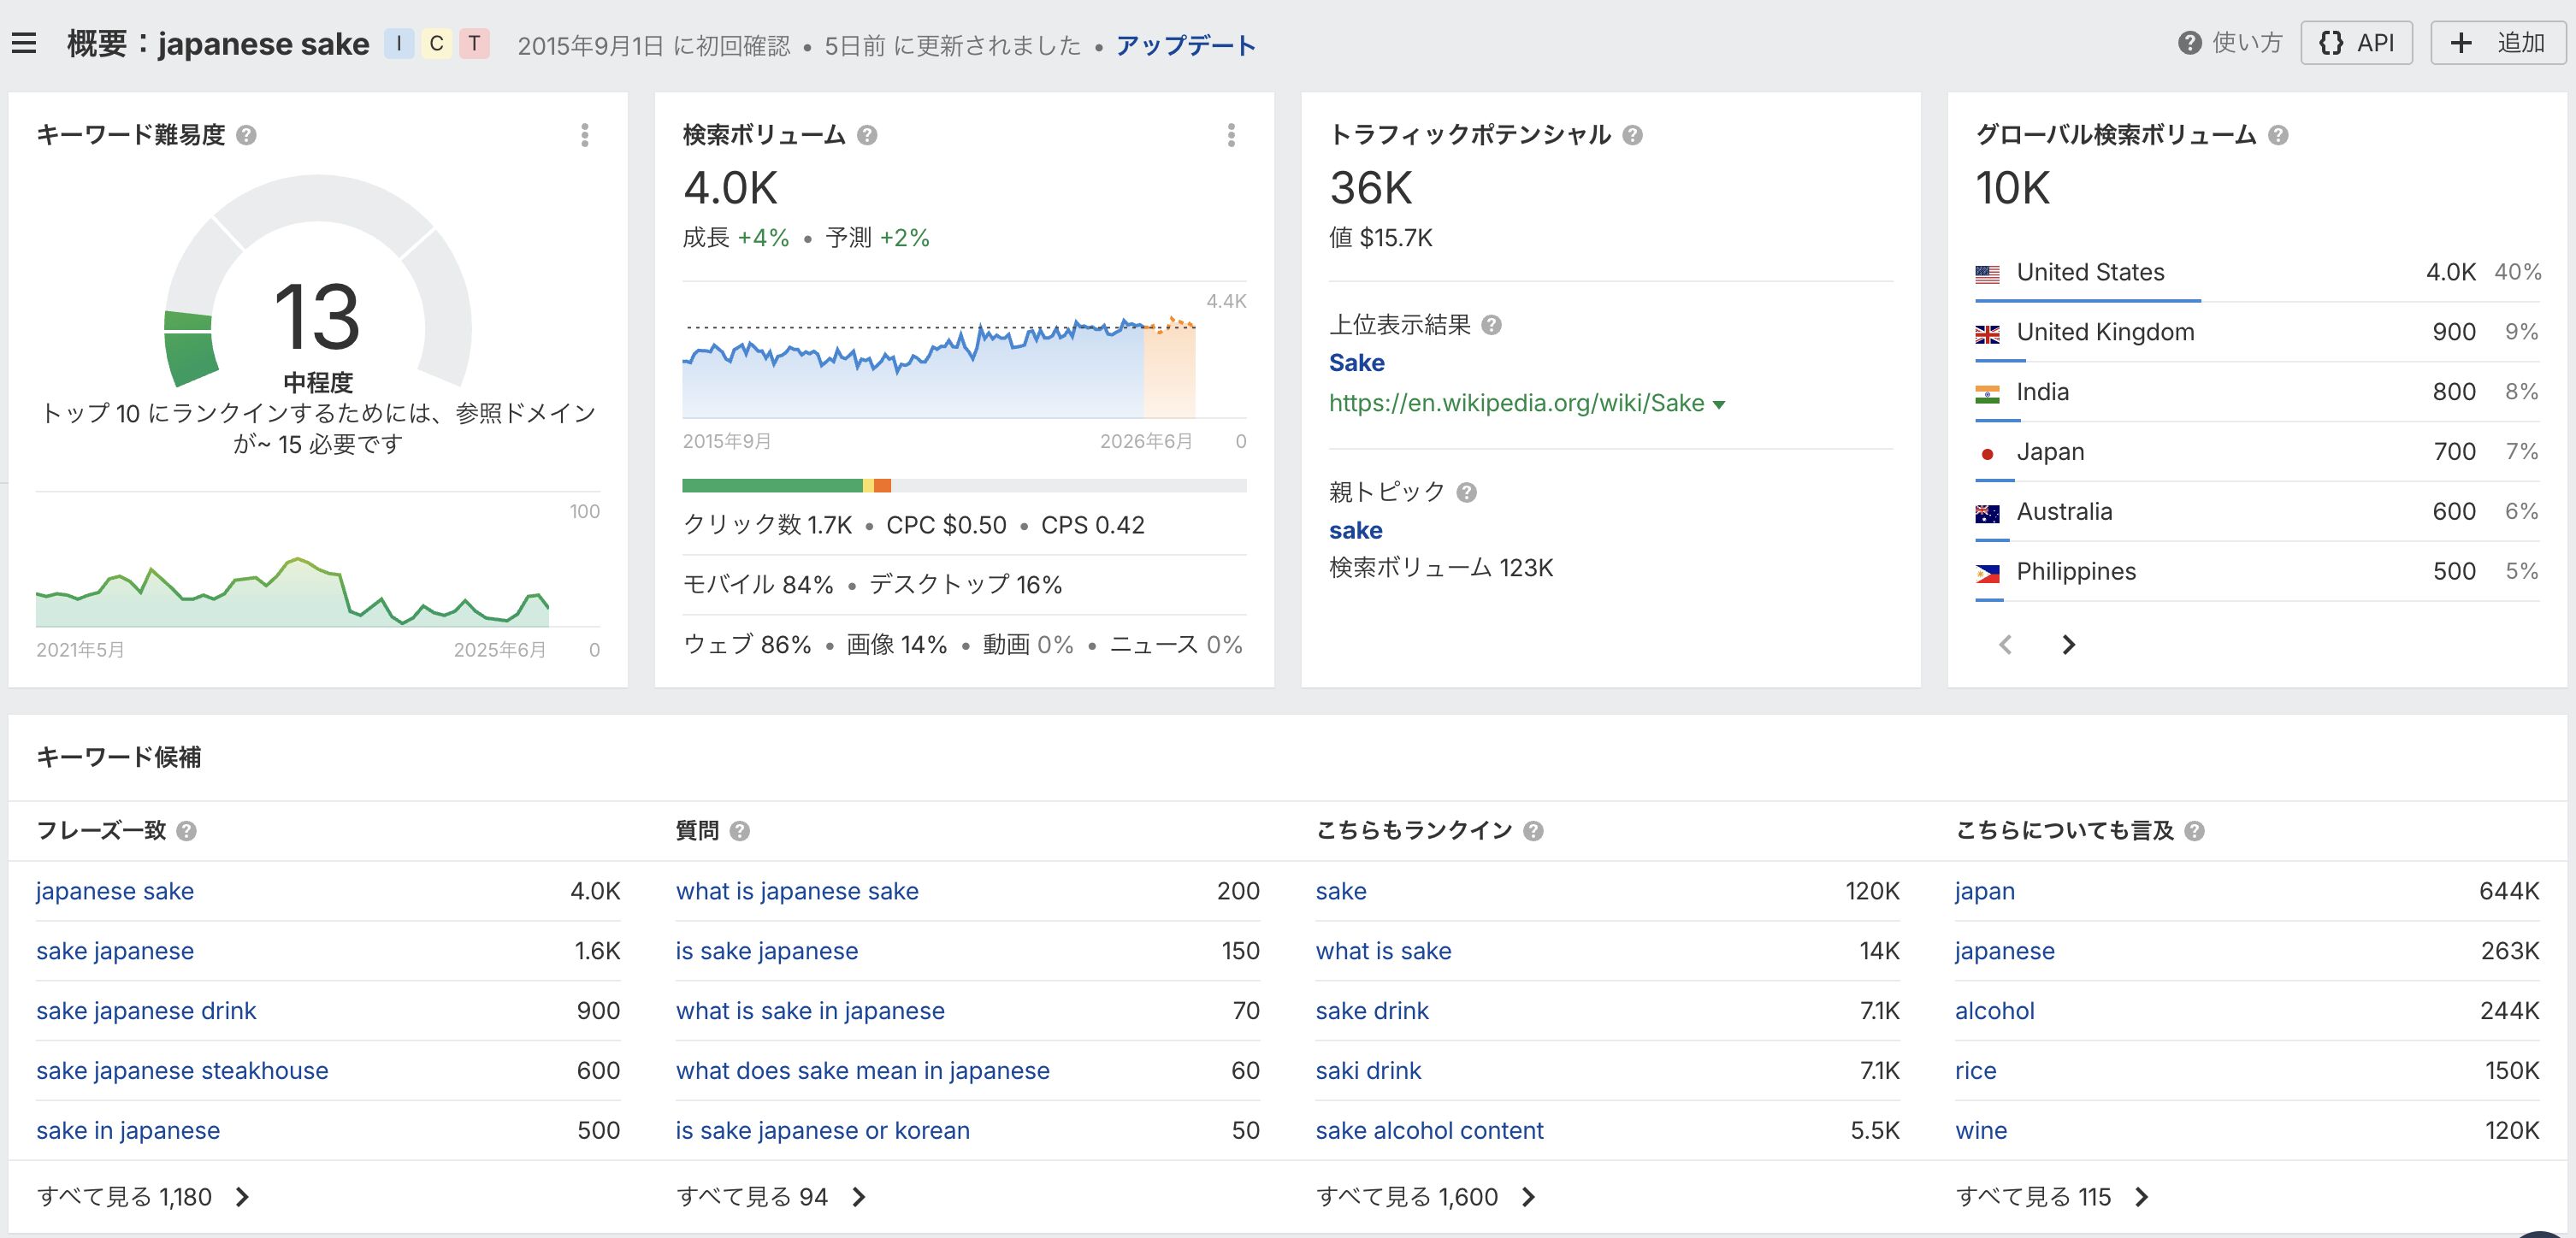Click the API button
Screen dimensions: 2576x1238
point(2356,43)
